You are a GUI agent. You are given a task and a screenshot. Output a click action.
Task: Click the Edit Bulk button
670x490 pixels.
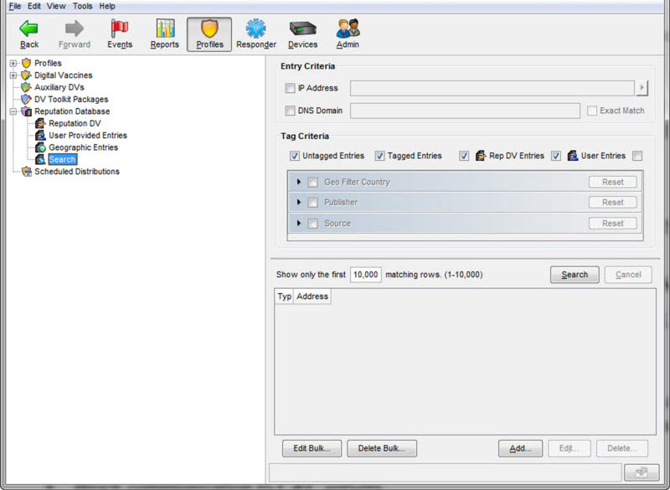tap(311, 448)
